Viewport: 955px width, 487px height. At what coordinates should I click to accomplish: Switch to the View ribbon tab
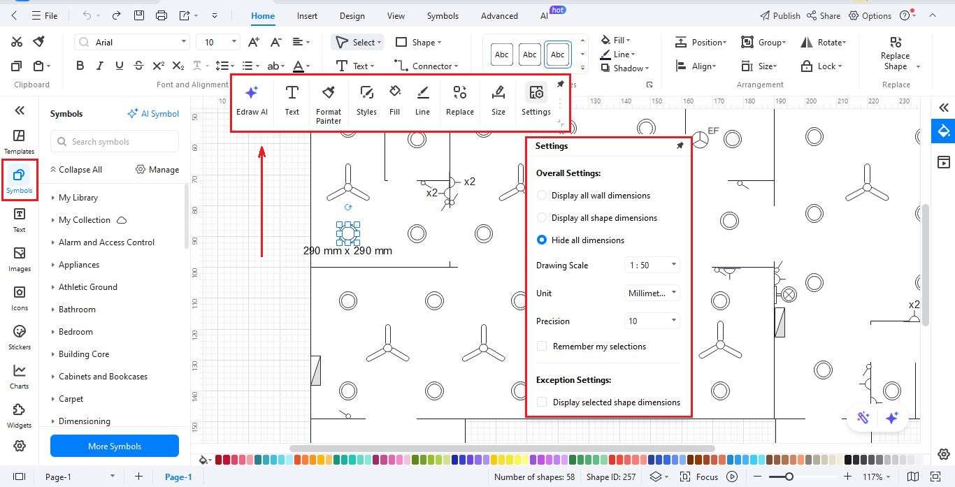pyautogui.click(x=396, y=15)
